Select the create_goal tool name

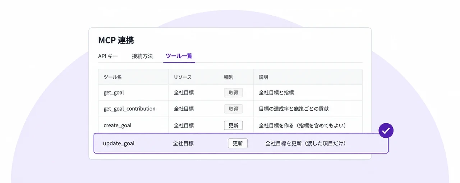click(x=118, y=125)
